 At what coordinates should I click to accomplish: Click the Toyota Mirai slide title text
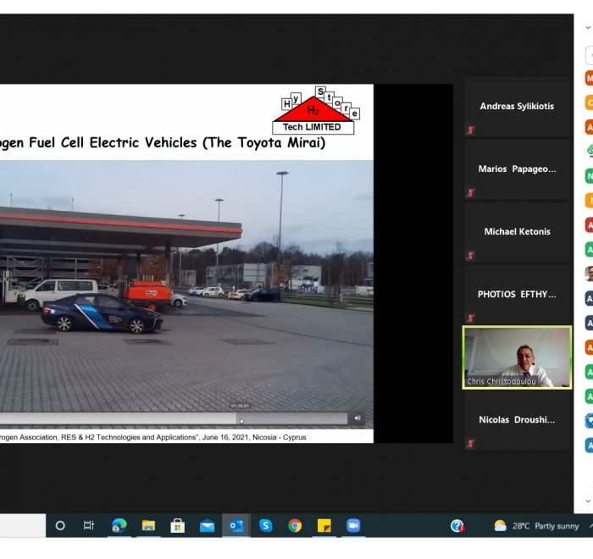pyautogui.click(x=163, y=143)
